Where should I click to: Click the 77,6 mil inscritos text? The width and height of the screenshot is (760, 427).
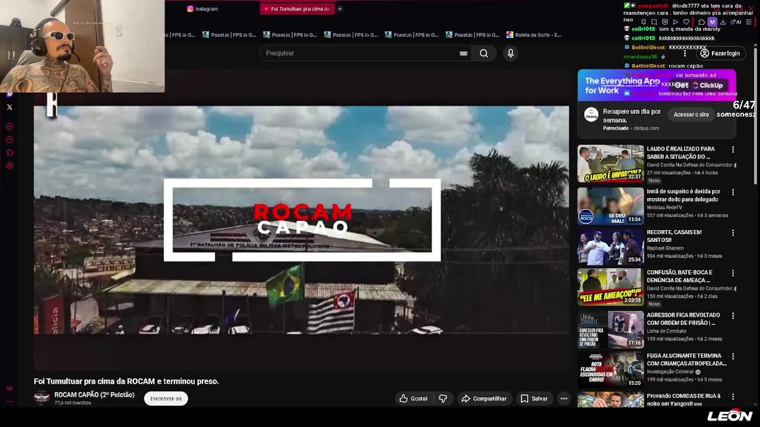point(72,403)
